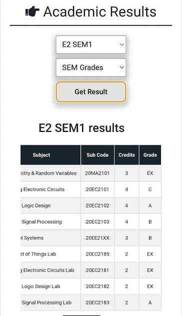Select the Random Variables subject row

click(90, 173)
